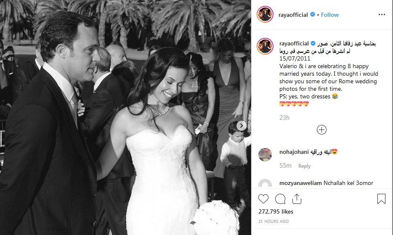View the 272,795 likes list

pos(276,211)
